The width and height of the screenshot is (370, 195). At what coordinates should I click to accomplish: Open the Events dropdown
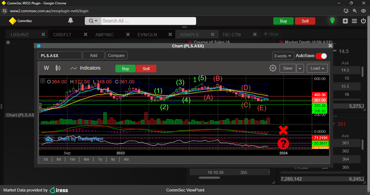click(283, 56)
